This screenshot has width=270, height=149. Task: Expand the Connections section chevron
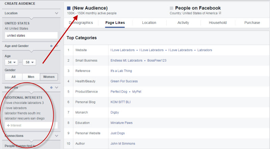point(56,136)
